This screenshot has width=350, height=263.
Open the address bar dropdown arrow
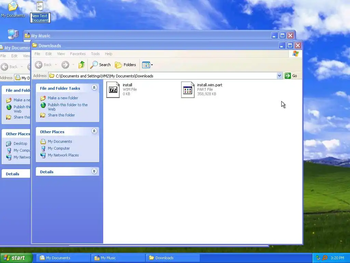point(279,76)
